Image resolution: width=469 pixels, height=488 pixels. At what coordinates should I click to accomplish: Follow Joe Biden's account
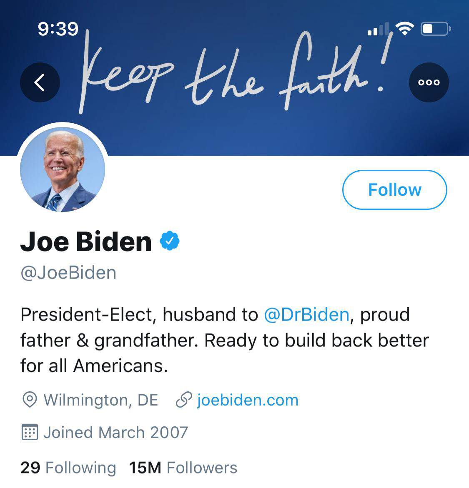(394, 190)
